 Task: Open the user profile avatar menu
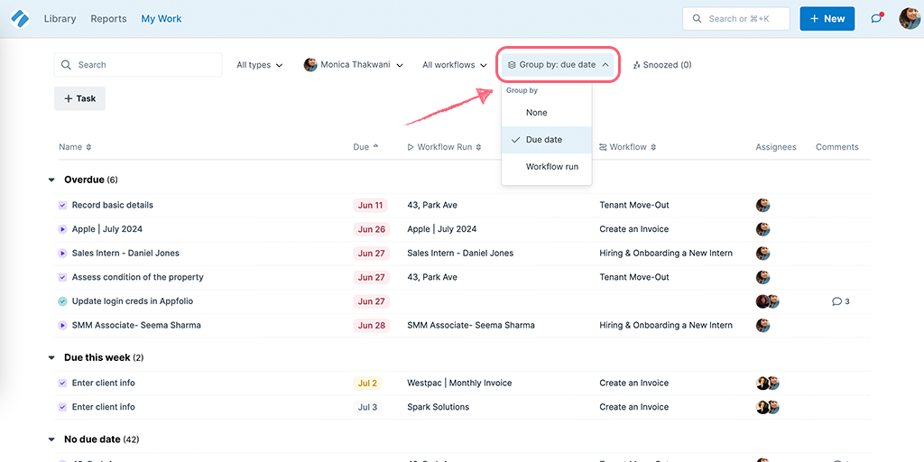(910, 19)
